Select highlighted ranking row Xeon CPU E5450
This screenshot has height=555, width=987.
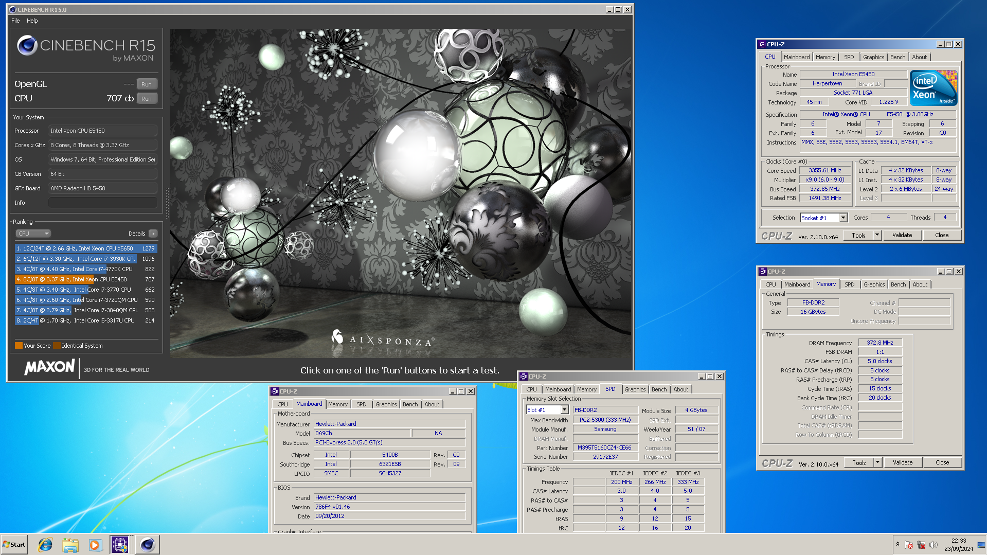86,279
